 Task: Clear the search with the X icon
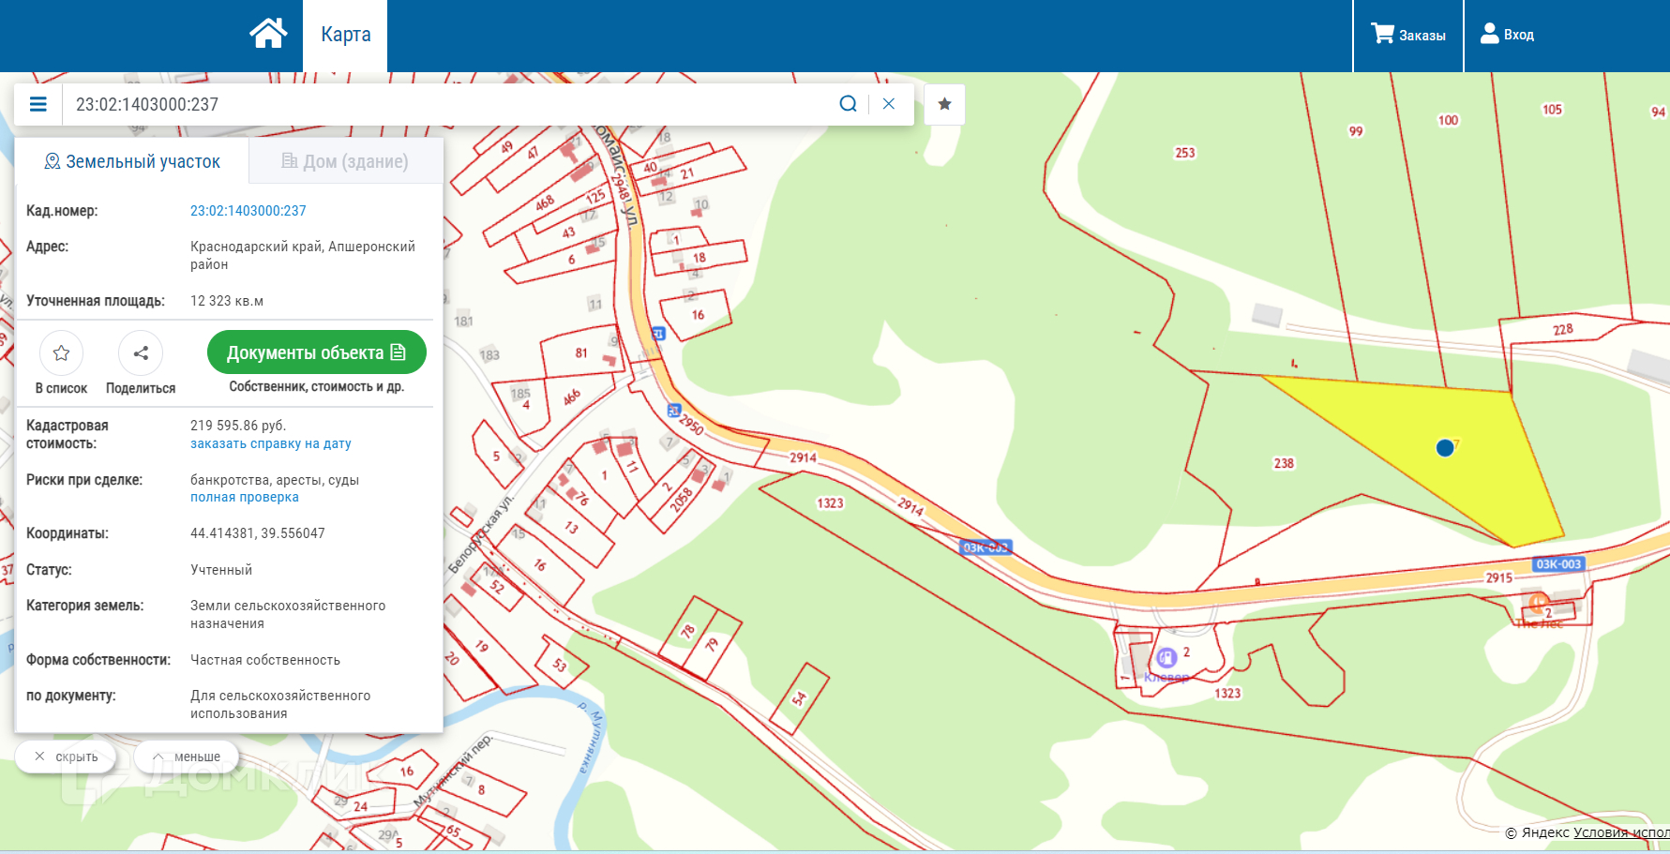(x=889, y=104)
